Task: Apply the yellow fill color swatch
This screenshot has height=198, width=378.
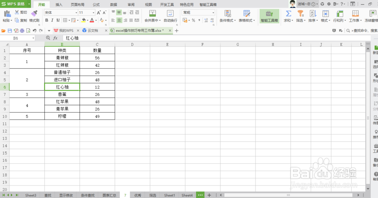Action: pos(84,20)
